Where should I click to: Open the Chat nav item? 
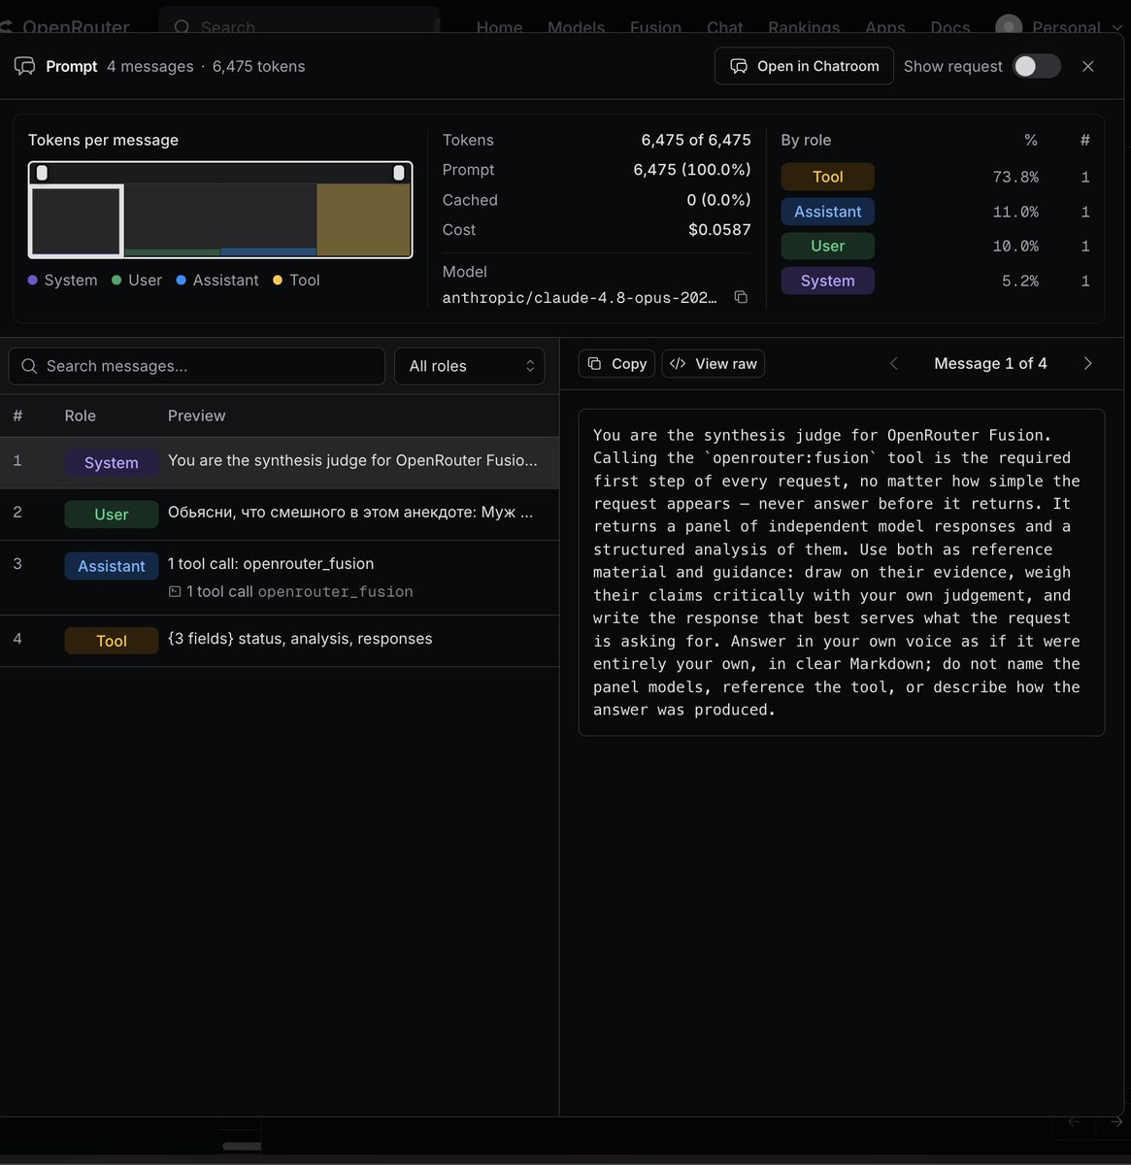tap(724, 27)
